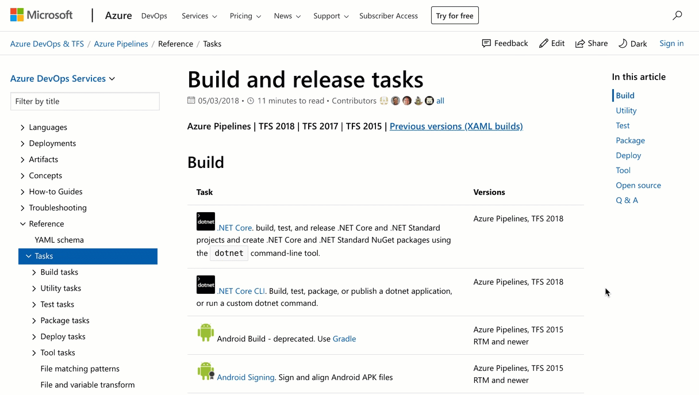Expand the Languages tree item
Viewport: 699px width, 395px height.
pyautogui.click(x=48, y=127)
